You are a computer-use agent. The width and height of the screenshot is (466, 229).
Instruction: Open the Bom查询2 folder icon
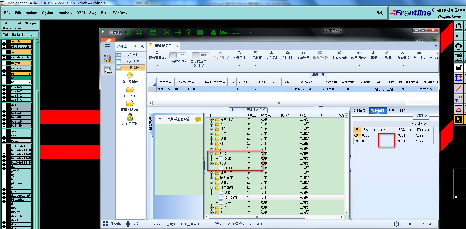pos(130,90)
